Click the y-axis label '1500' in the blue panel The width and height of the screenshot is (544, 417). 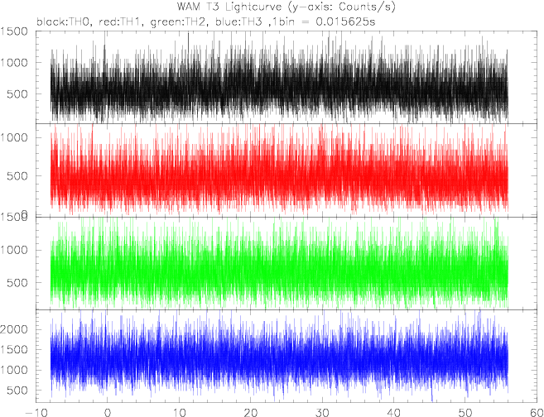tap(14, 349)
